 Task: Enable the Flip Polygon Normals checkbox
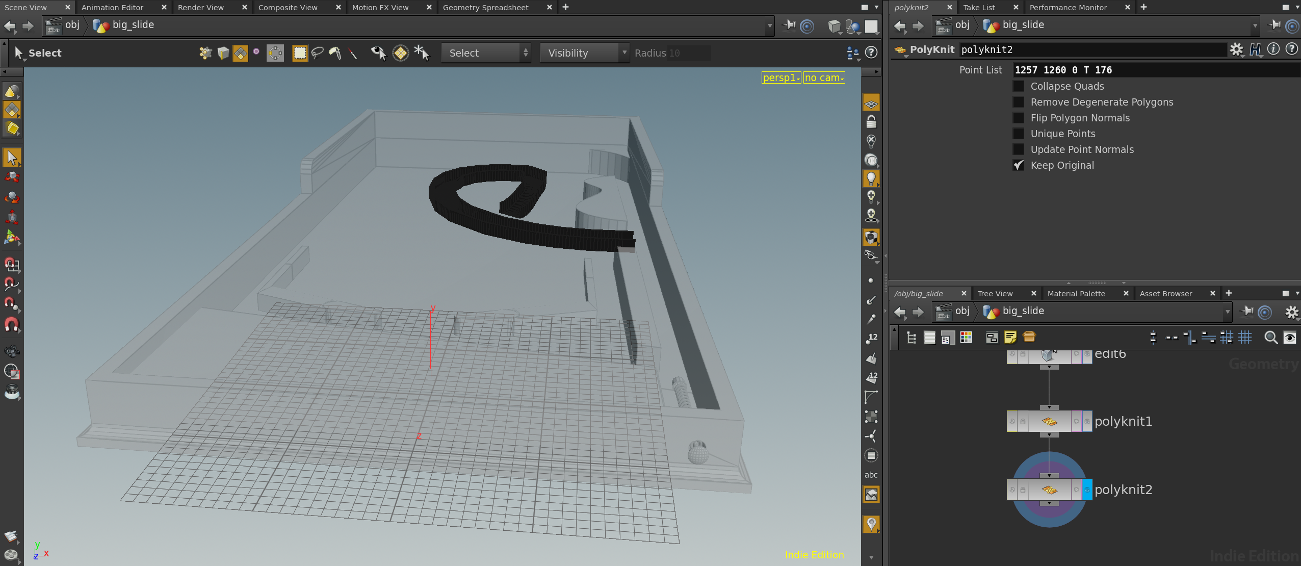(1019, 118)
